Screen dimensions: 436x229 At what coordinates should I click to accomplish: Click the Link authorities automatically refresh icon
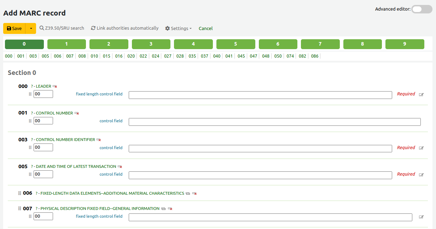pos(93,28)
